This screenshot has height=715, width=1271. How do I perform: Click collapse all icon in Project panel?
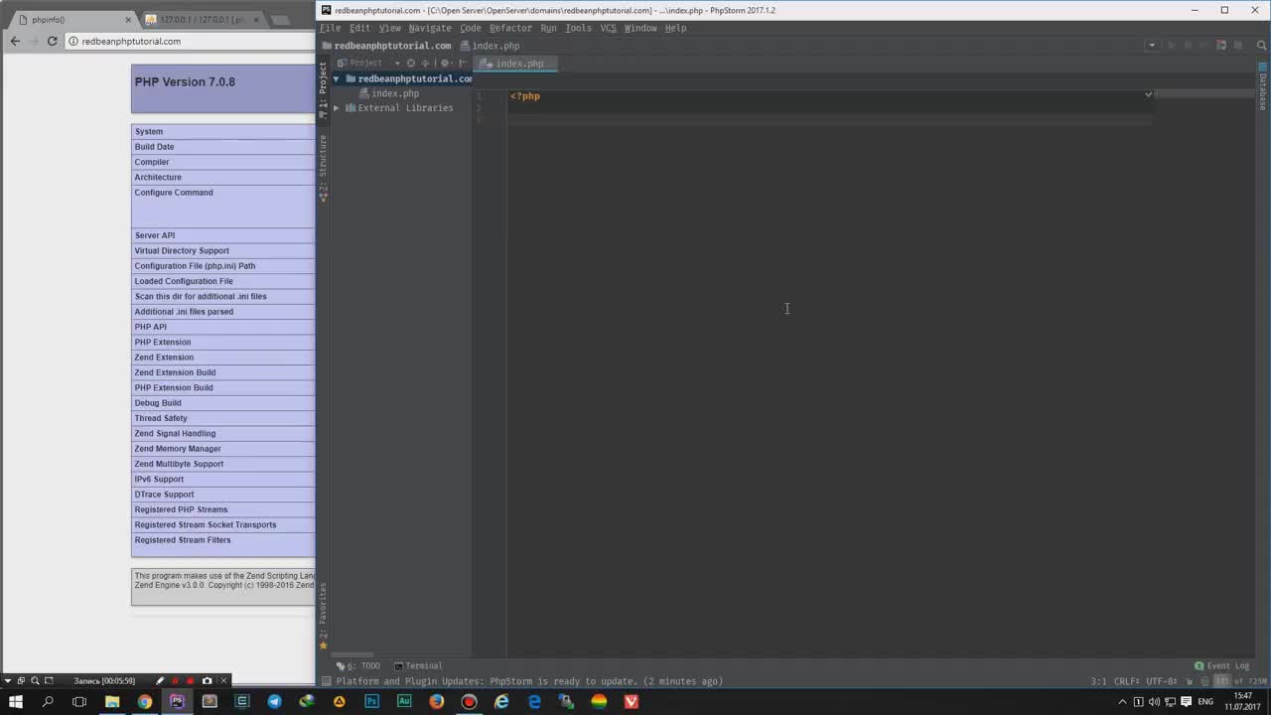425,63
